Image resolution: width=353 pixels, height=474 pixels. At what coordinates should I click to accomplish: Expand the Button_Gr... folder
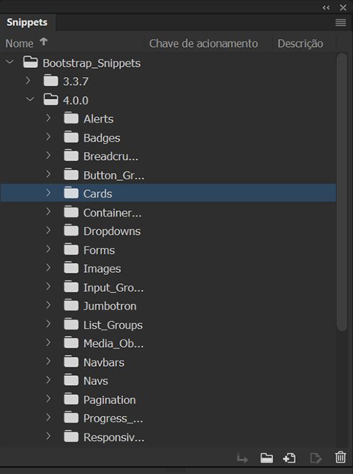(48, 174)
